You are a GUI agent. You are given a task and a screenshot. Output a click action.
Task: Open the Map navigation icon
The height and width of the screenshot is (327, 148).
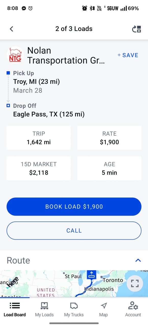(103, 309)
